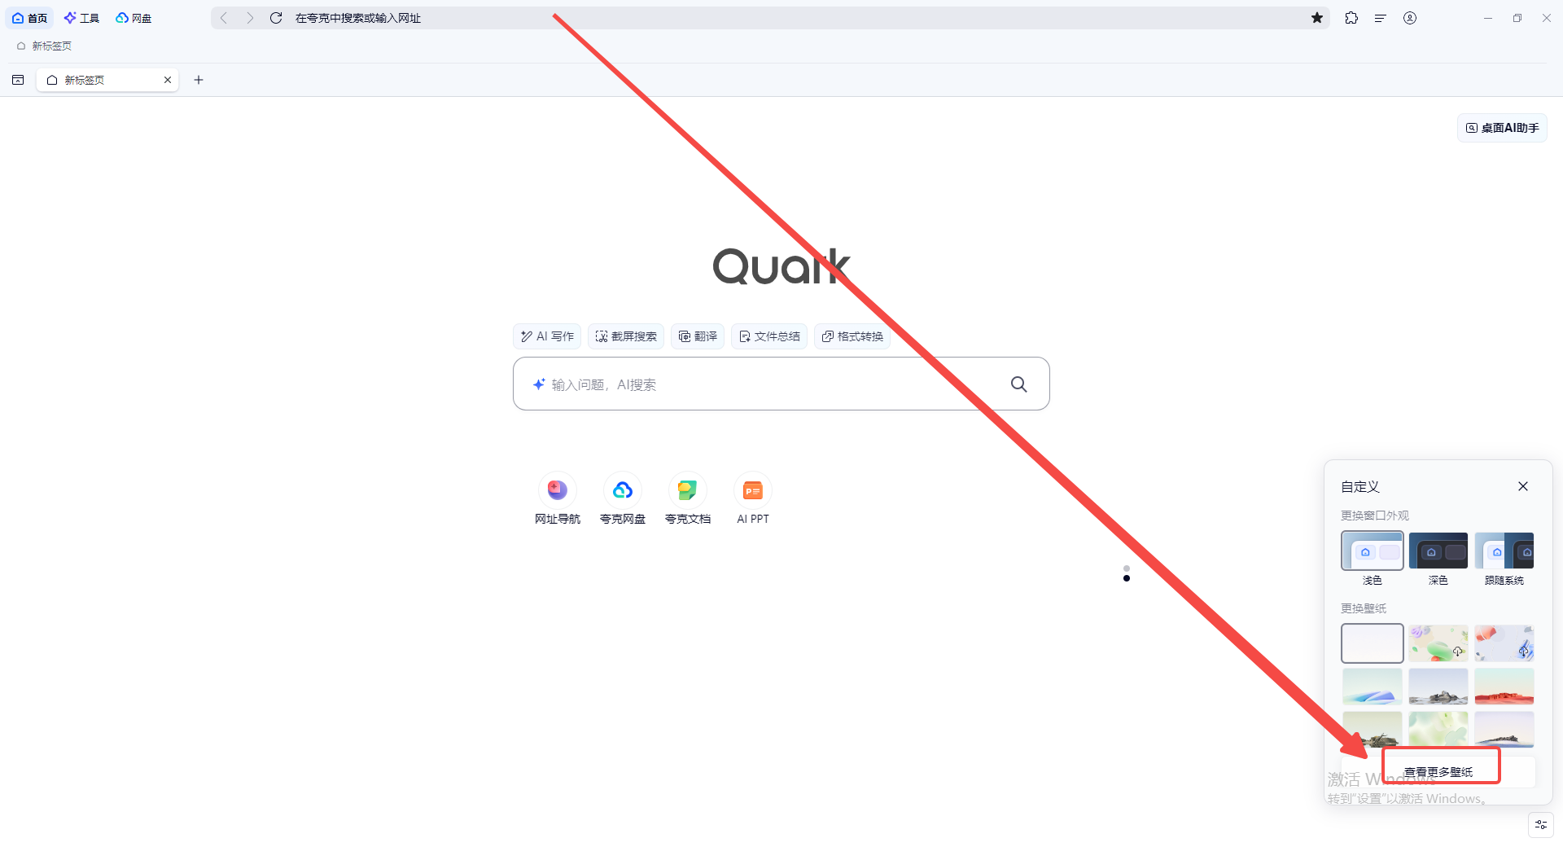
Task: Close the 新标签页 tab
Action: 168,80
